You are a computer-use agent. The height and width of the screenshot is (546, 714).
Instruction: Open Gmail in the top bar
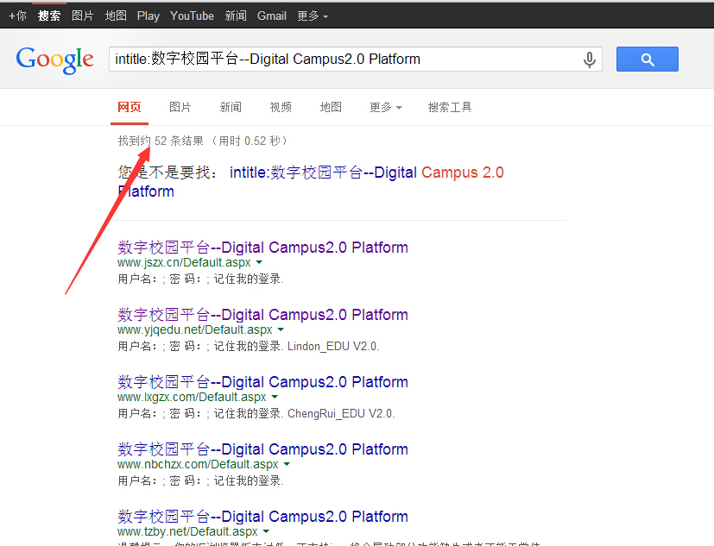pyautogui.click(x=271, y=16)
